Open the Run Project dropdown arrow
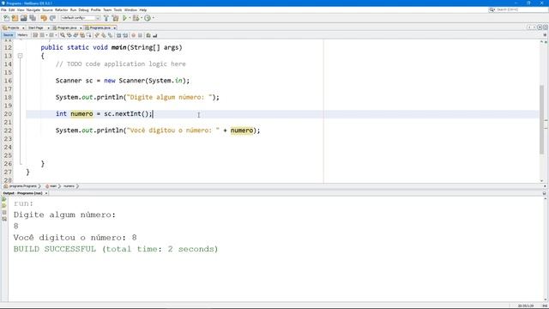The image size is (549, 309). [x=130, y=18]
